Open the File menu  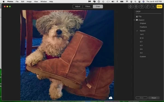17,1
